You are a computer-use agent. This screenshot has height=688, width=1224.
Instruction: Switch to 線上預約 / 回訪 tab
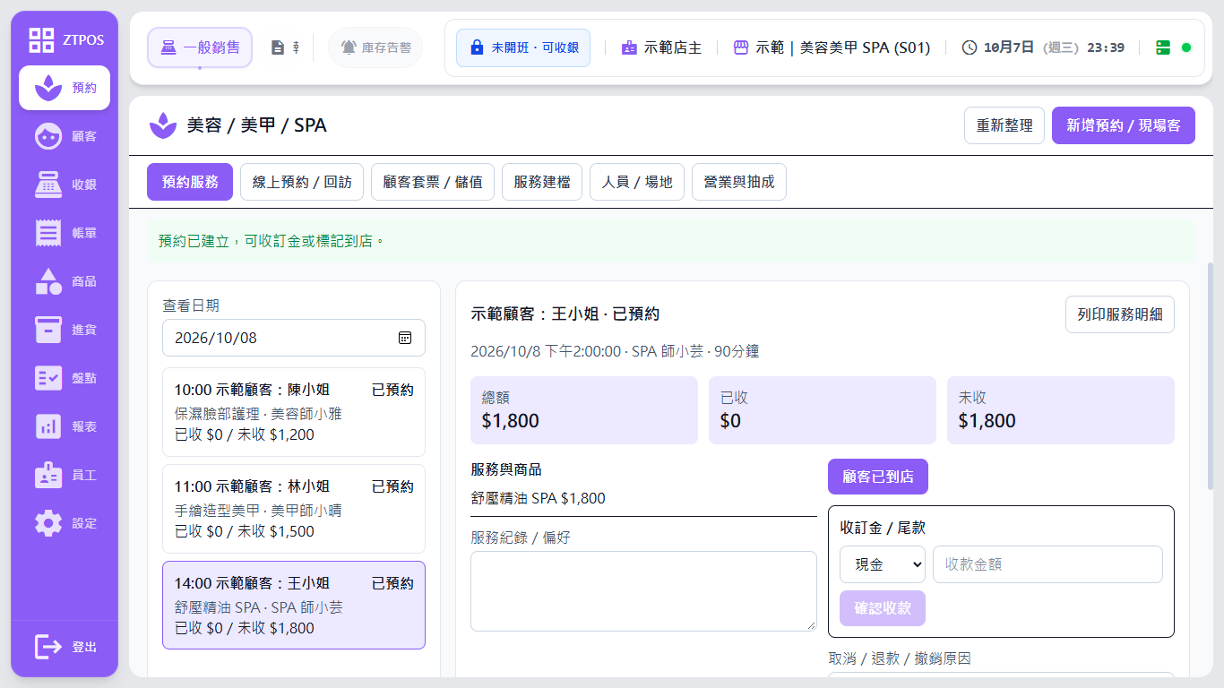302,182
